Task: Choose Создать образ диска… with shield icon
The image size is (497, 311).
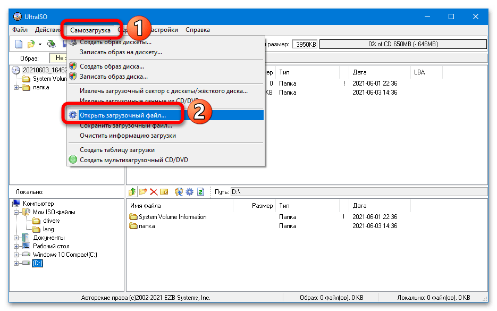Action: click(x=166, y=66)
